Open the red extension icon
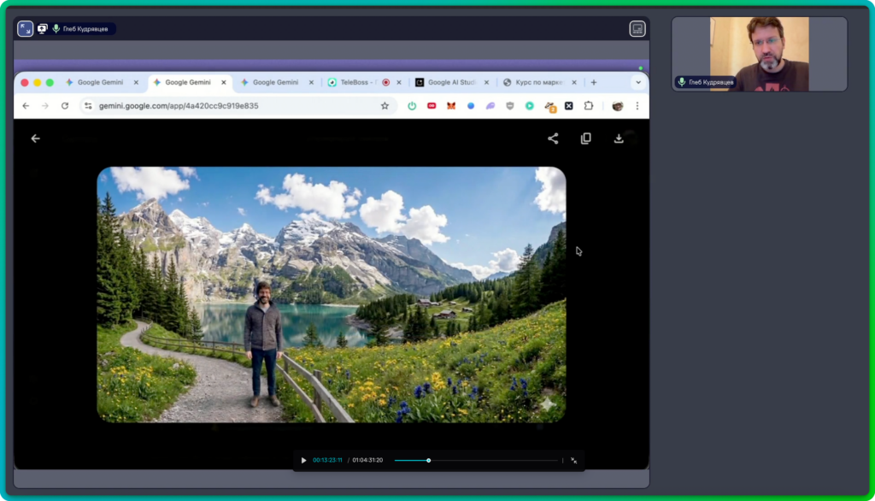 [432, 105]
